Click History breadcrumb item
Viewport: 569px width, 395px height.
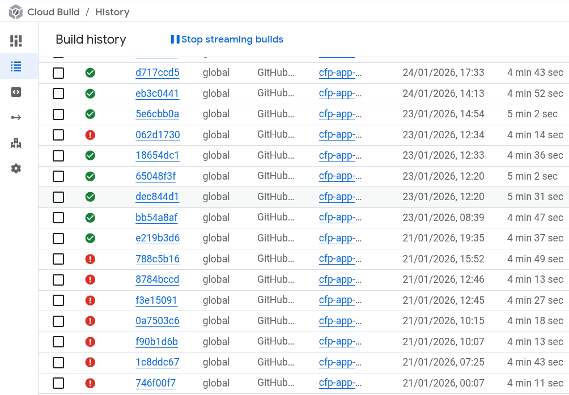click(x=112, y=12)
